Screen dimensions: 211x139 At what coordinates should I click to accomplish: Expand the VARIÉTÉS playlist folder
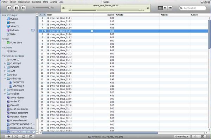(x=5, y=94)
